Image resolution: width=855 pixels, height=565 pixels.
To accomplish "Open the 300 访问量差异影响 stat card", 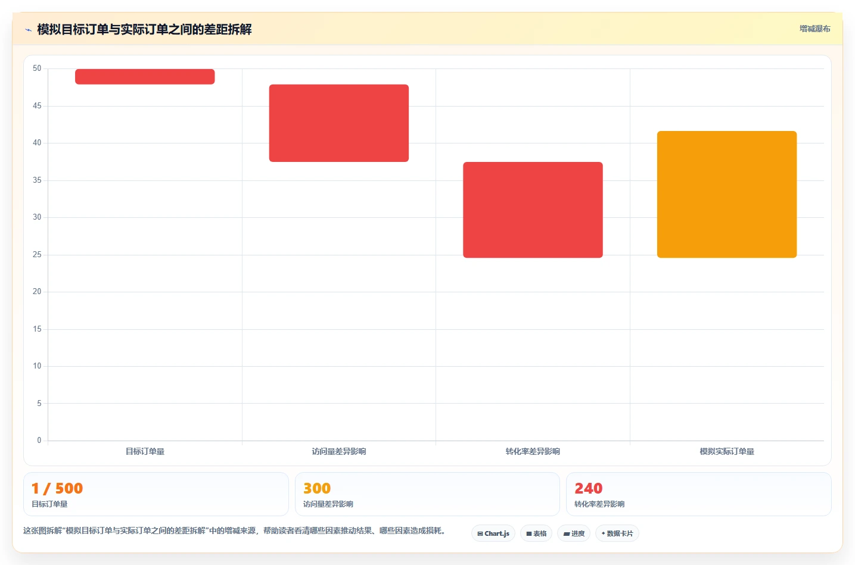I will pyautogui.click(x=427, y=494).
